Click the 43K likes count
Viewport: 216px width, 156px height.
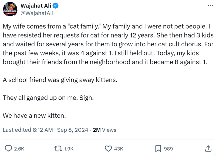(119, 148)
